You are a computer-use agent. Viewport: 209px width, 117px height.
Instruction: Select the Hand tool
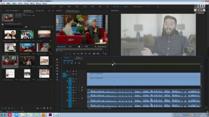click(x=57, y=77)
